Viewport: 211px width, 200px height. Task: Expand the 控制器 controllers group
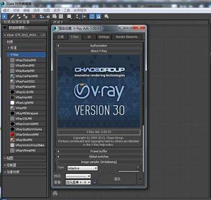pos(5,165)
